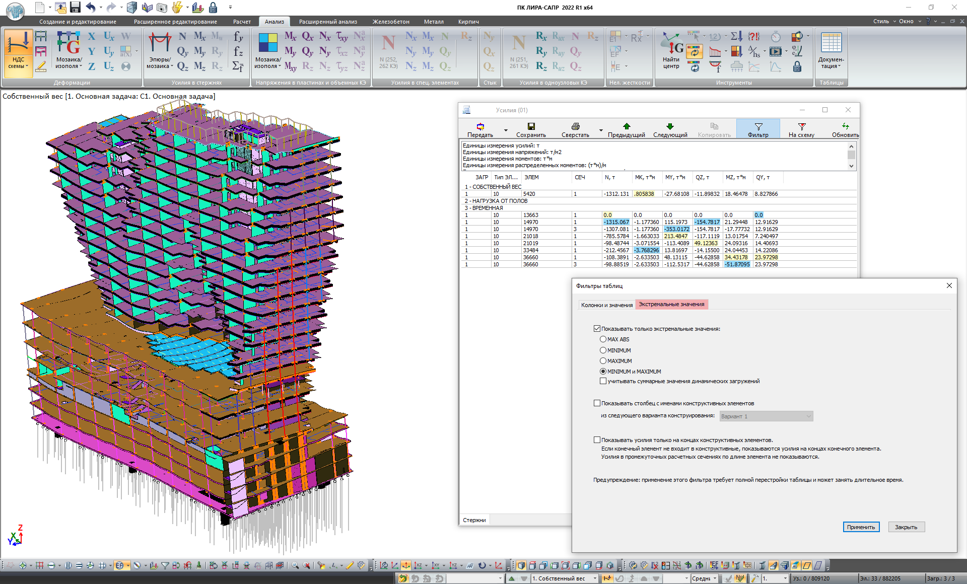
Task: Choose the MINIMUM radio option
Action: coord(603,350)
